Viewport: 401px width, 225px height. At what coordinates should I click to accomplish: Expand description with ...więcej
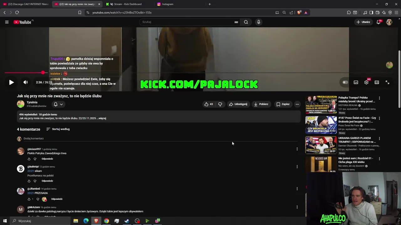click(101, 118)
